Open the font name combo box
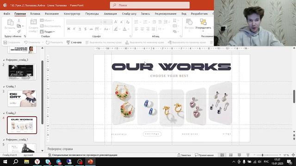 (x=84, y=22)
